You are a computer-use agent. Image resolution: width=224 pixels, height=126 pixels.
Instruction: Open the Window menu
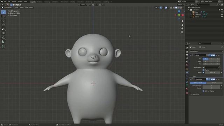(x=20, y=1)
